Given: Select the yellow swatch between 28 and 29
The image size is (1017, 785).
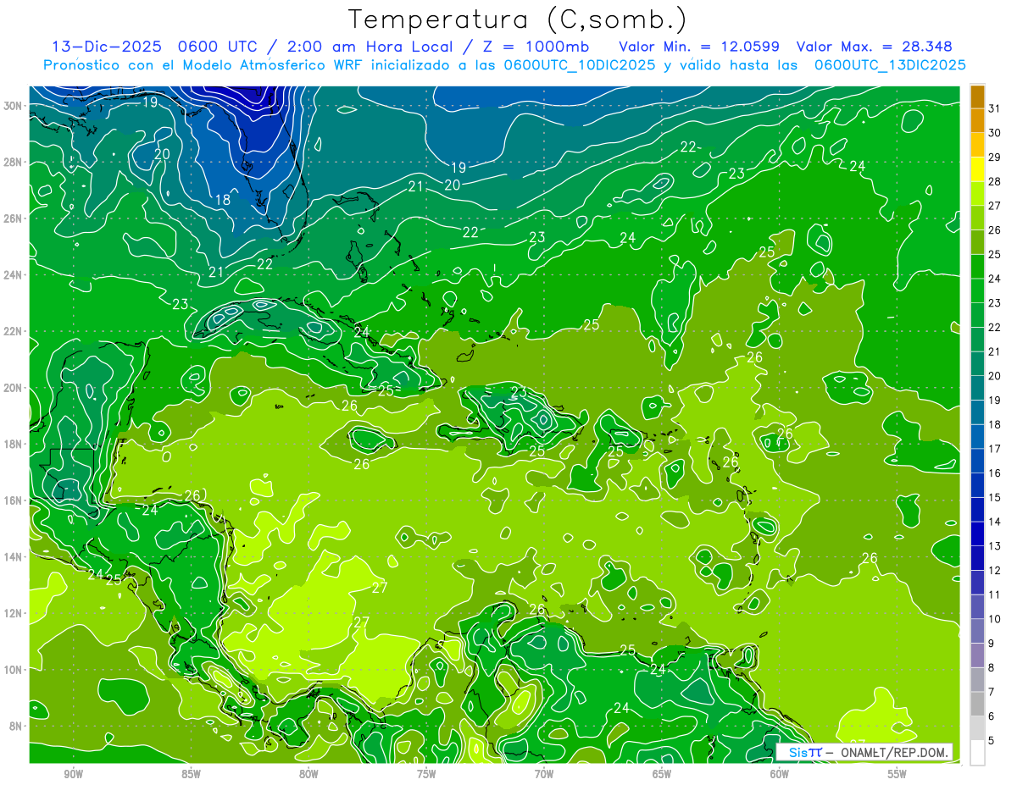Looking at the screenshot, I should (x=977, y=169).
